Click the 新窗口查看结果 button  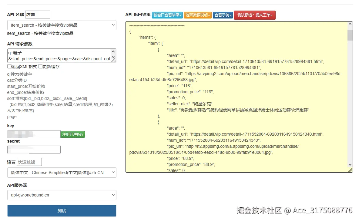(167, 15)
